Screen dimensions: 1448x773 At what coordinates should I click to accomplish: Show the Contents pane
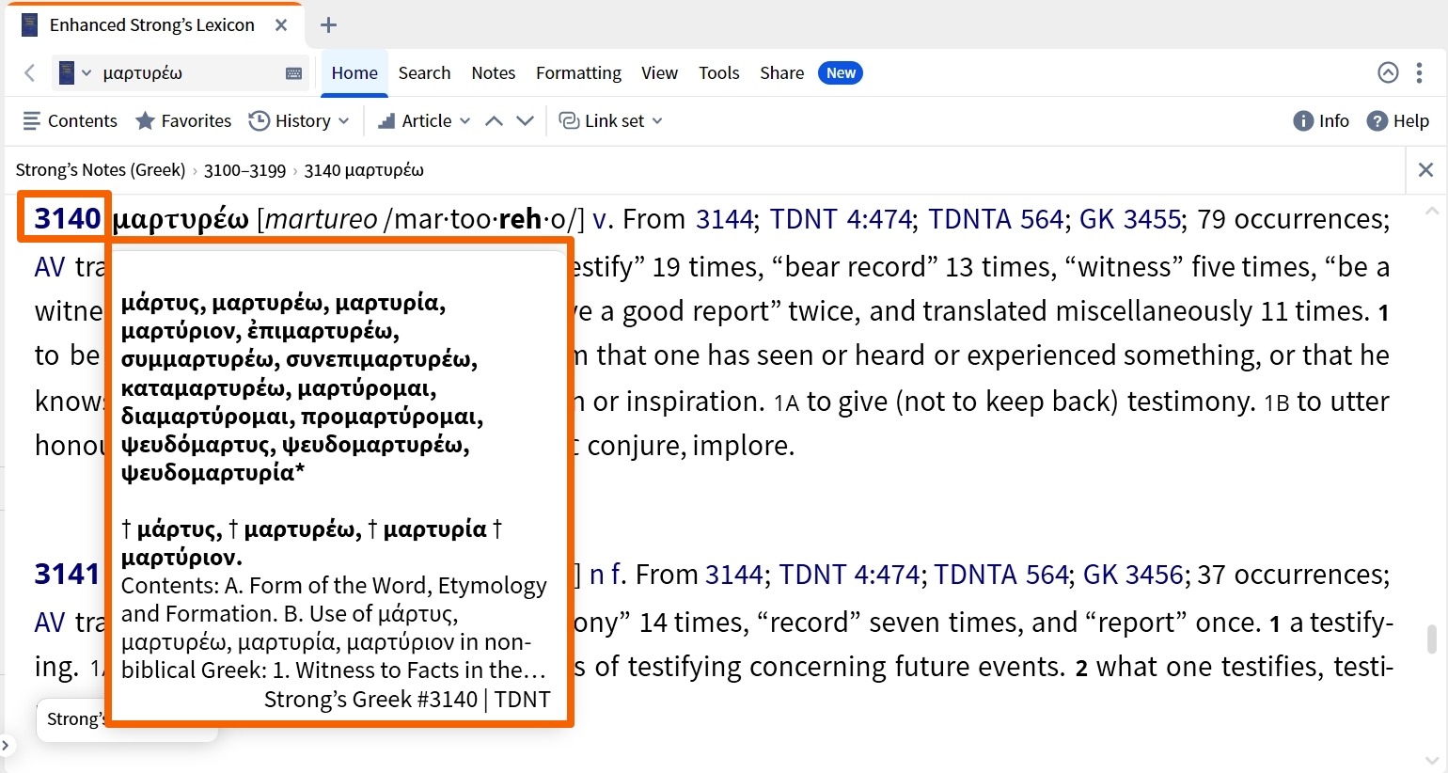[x=70, y=120]
